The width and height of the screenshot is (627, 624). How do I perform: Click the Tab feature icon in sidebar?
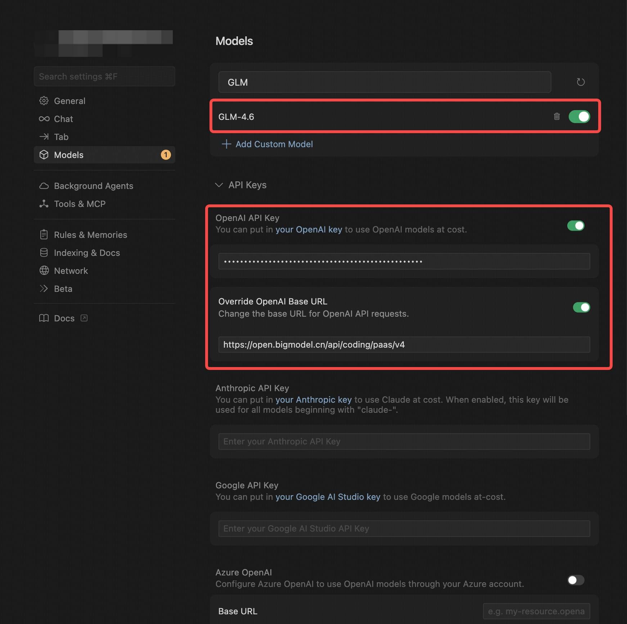click(x=44, y=137)
